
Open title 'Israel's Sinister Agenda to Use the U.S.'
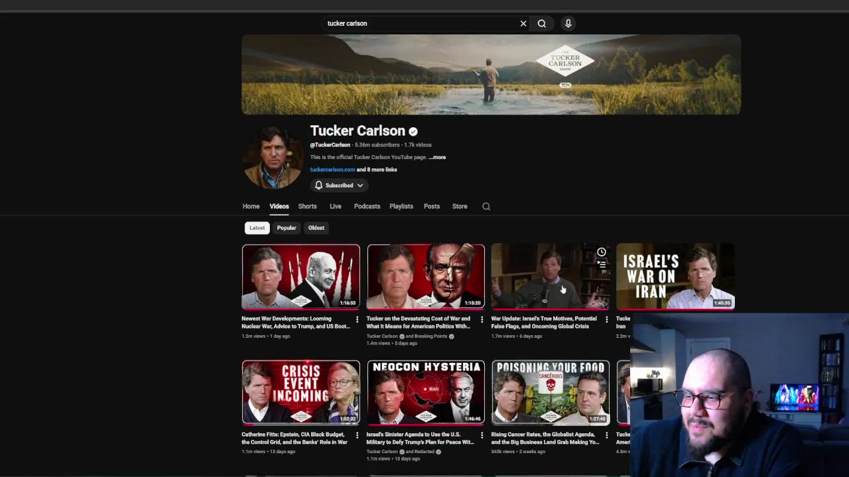tap(421, 438)
